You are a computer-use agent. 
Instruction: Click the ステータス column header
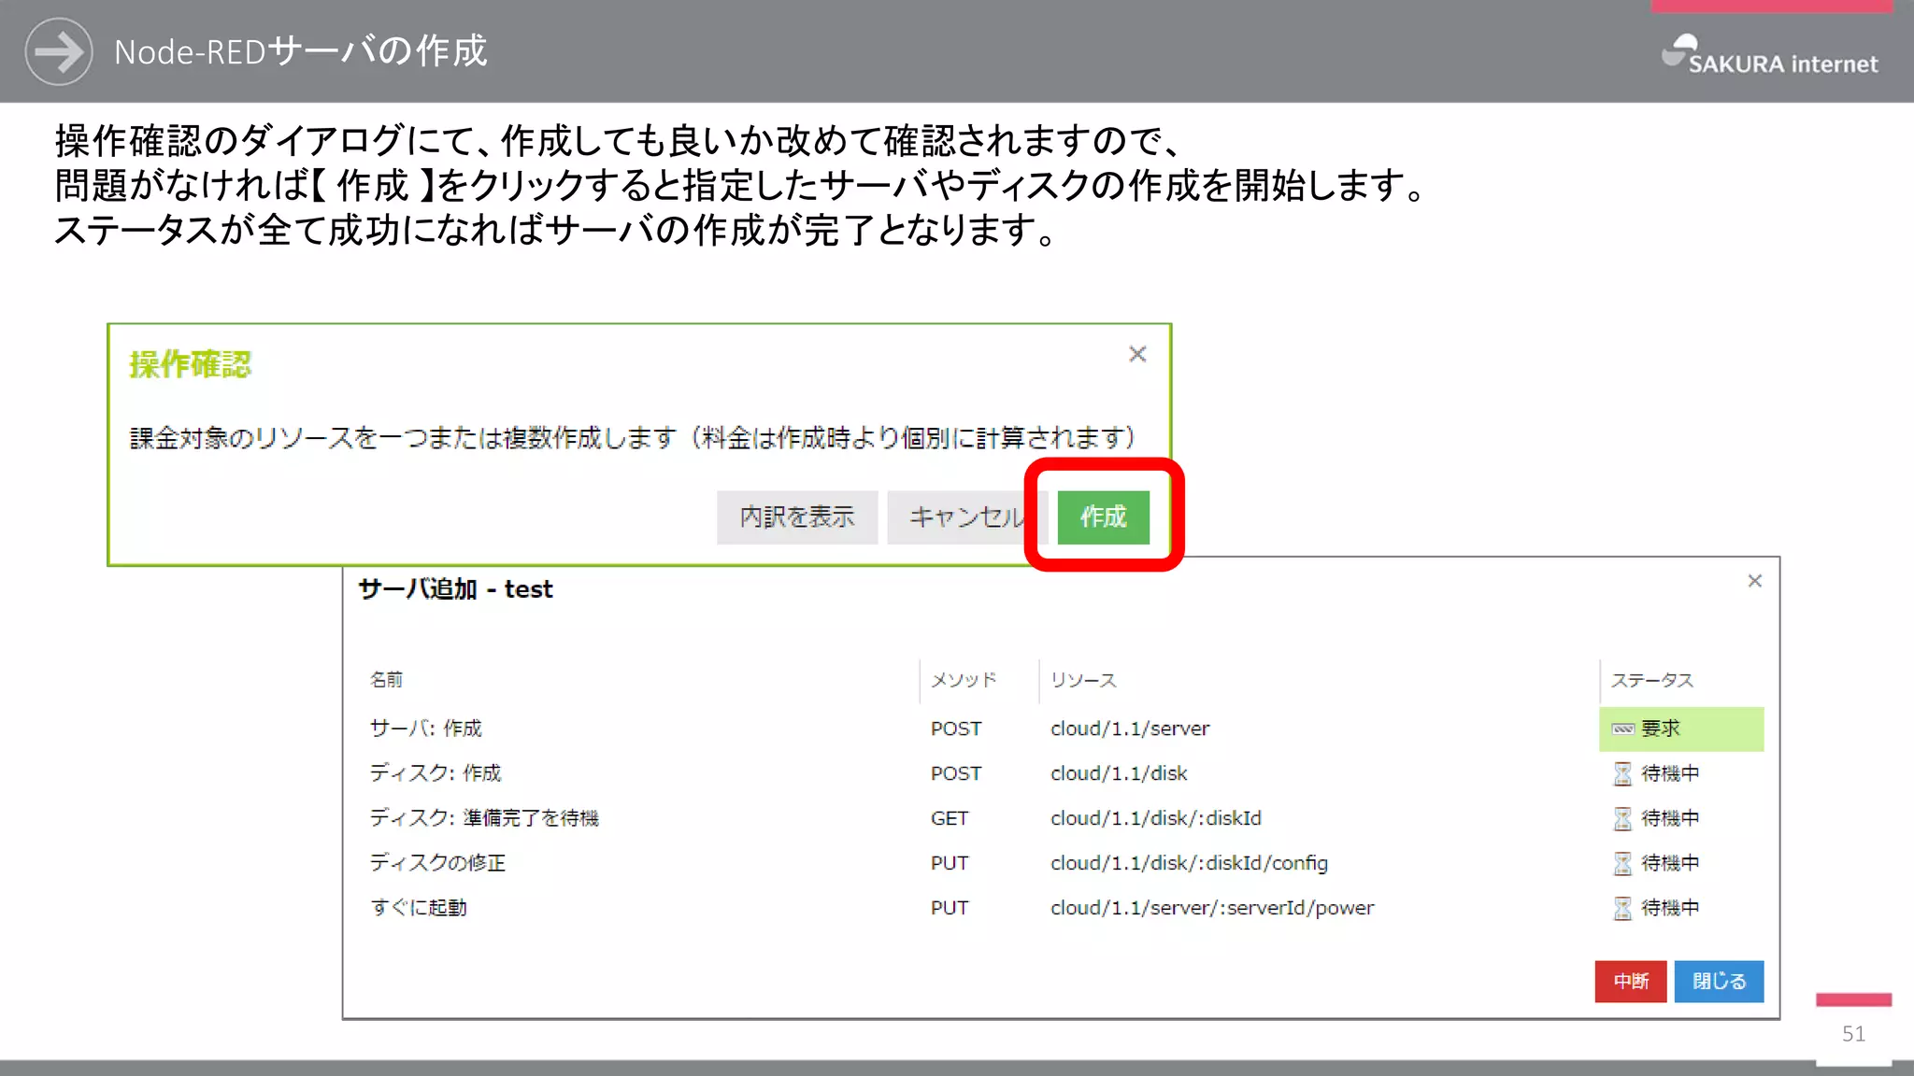coord(1652,680)
